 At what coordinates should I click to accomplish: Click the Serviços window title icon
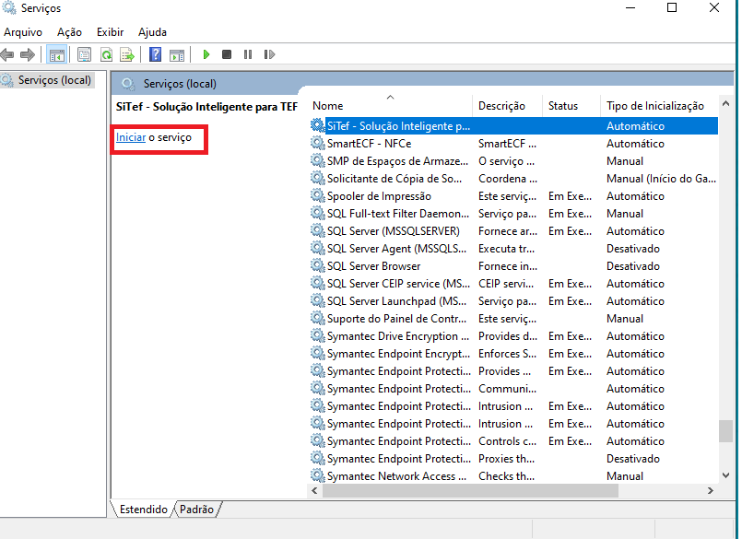pos(9,8)
